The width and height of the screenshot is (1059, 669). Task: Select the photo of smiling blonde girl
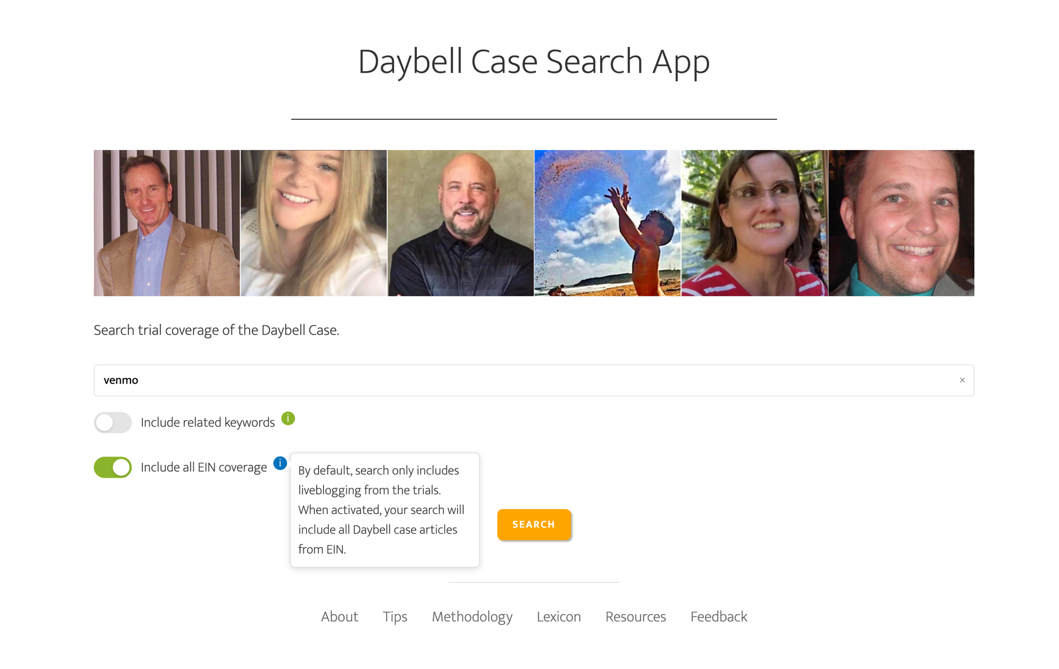(x=314, y=223)
